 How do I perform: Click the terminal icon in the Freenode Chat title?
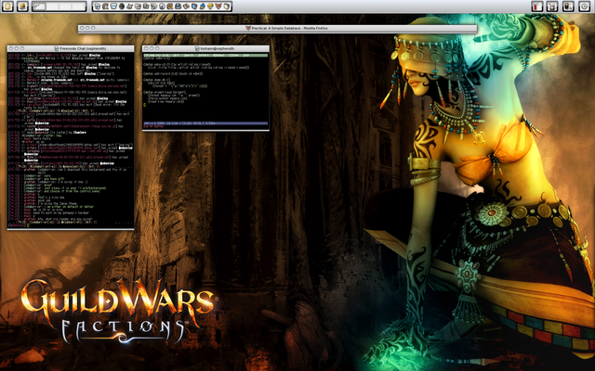coord(57,48)
